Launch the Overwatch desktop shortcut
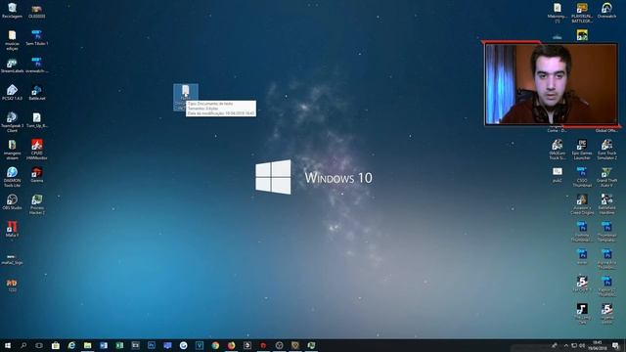 click(x=606, y=11)
